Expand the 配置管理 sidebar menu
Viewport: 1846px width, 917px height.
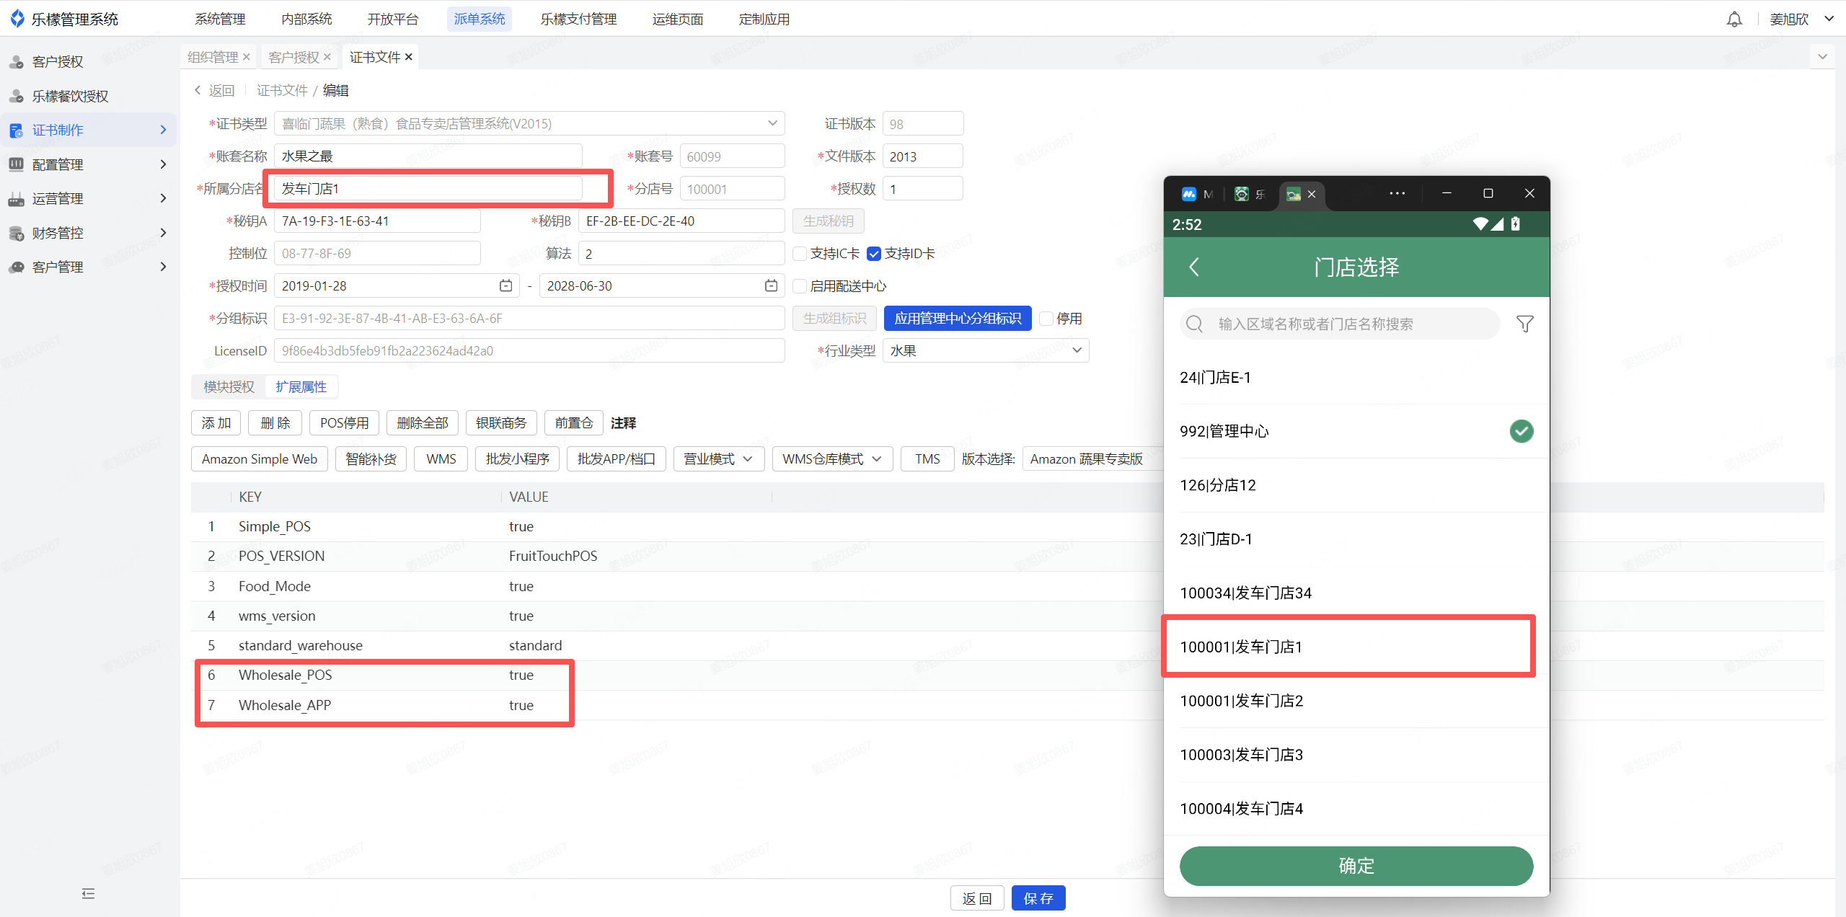(x=164, y=164)
